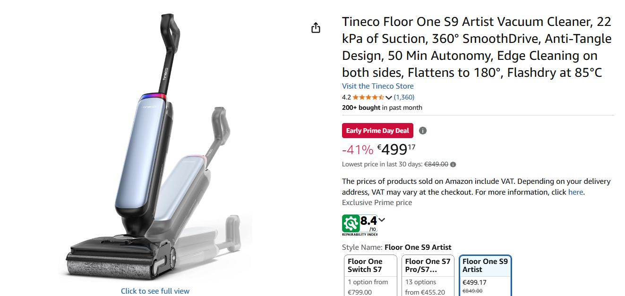The height and width of the screenshot is (296, 625).
Task: Click the €499.17 deal price
Action: pos(396,149)
